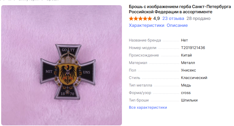234x126 pixels.
Task: Click the Медь metal type value
Action: [186, 85]
